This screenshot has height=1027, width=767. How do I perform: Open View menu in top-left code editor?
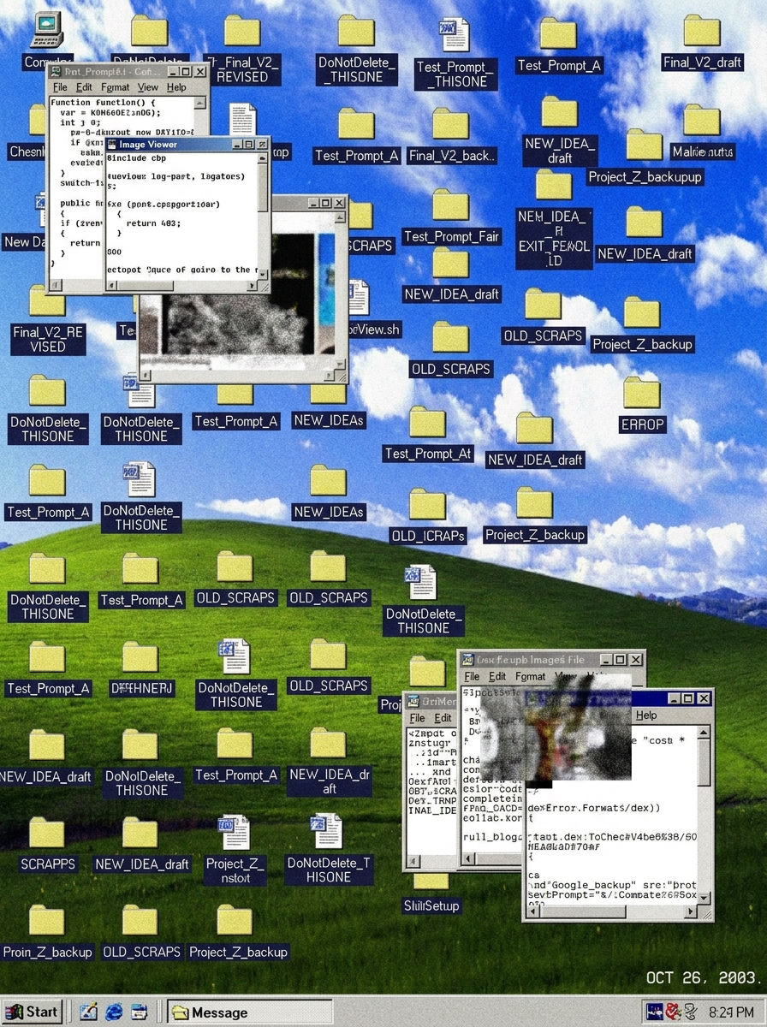[148, 87]
